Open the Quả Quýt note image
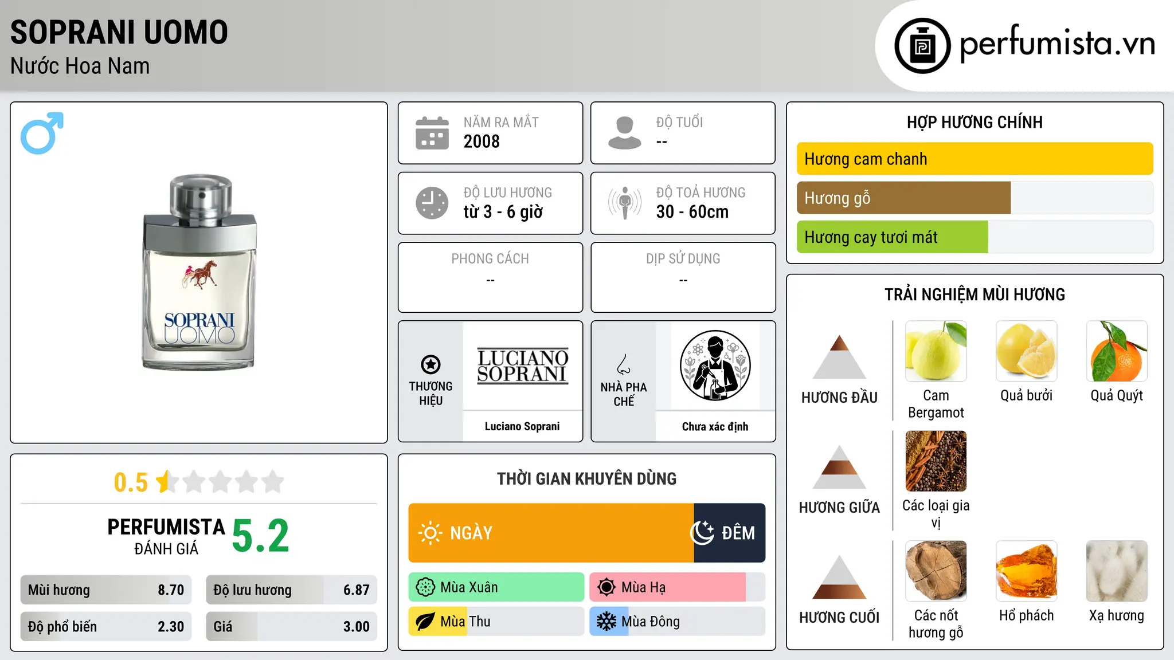1174x660 pixels. 1117,351
